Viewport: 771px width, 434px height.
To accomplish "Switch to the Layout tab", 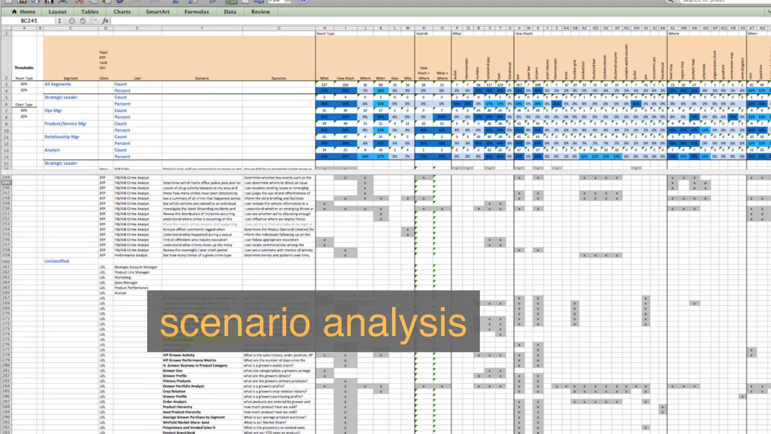I will pyautogui.click(x=57, y=12).
